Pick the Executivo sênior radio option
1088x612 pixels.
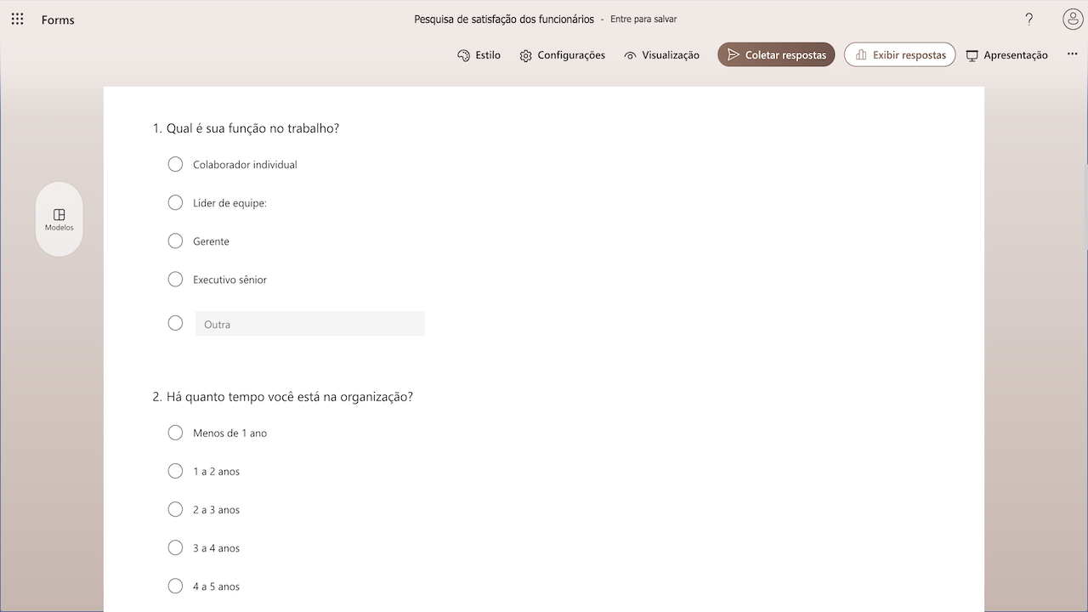[x=176, y=280]
